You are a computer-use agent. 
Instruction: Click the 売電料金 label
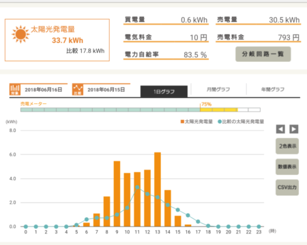(x=231, y=37)
